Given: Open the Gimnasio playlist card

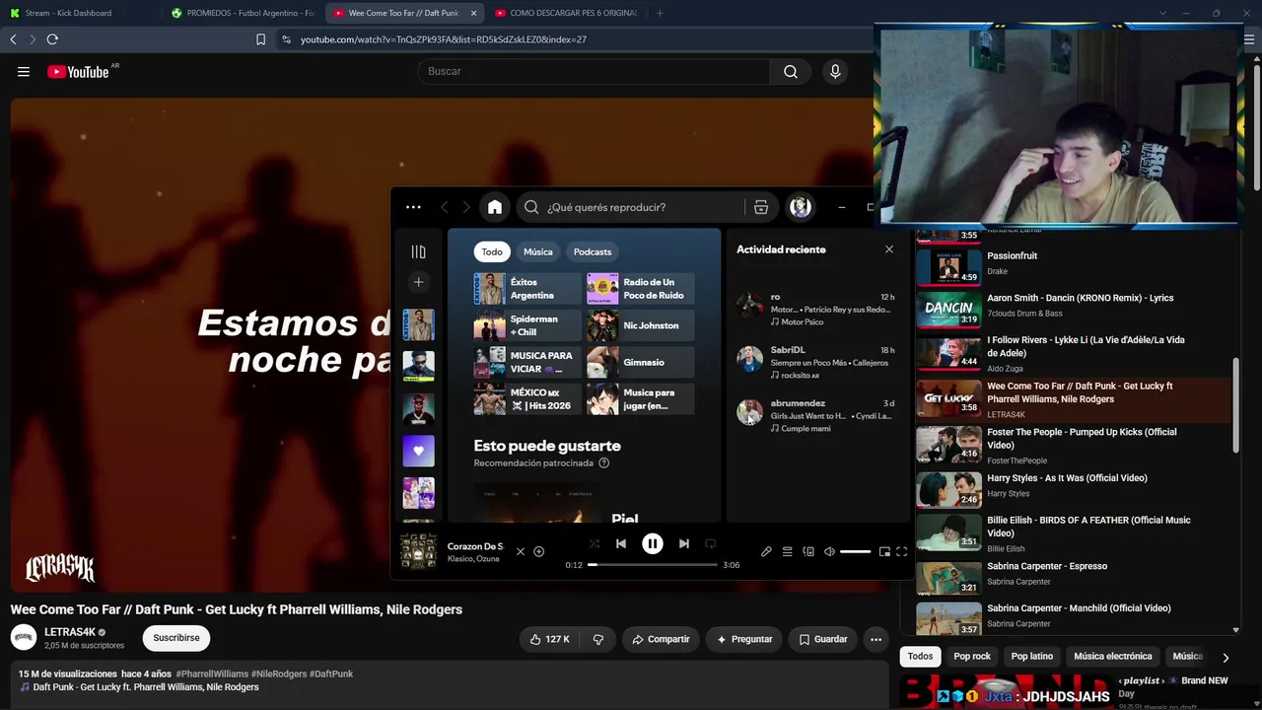Looking at the screenshot, I should [641, 363].
